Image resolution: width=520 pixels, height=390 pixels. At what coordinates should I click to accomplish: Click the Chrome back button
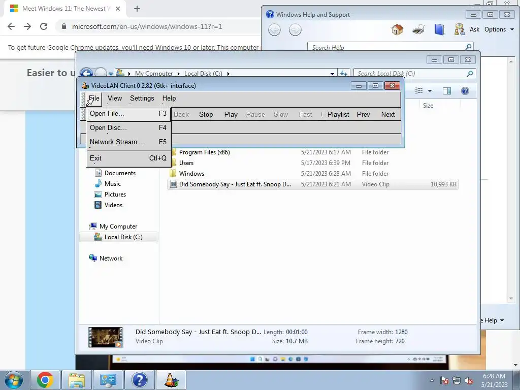click(11, 26)
